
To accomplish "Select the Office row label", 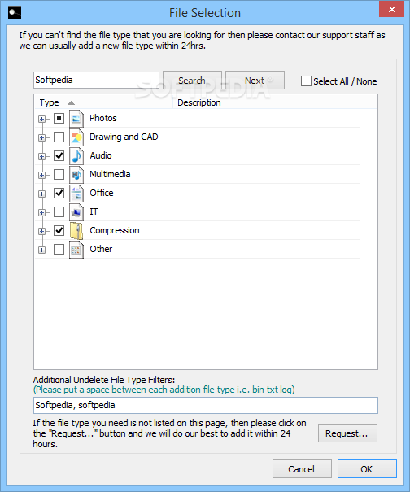I will click(x=102, y=193).
